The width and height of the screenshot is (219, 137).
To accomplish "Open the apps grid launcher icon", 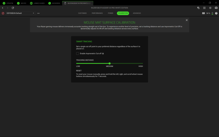I will [x=204, y=8].
